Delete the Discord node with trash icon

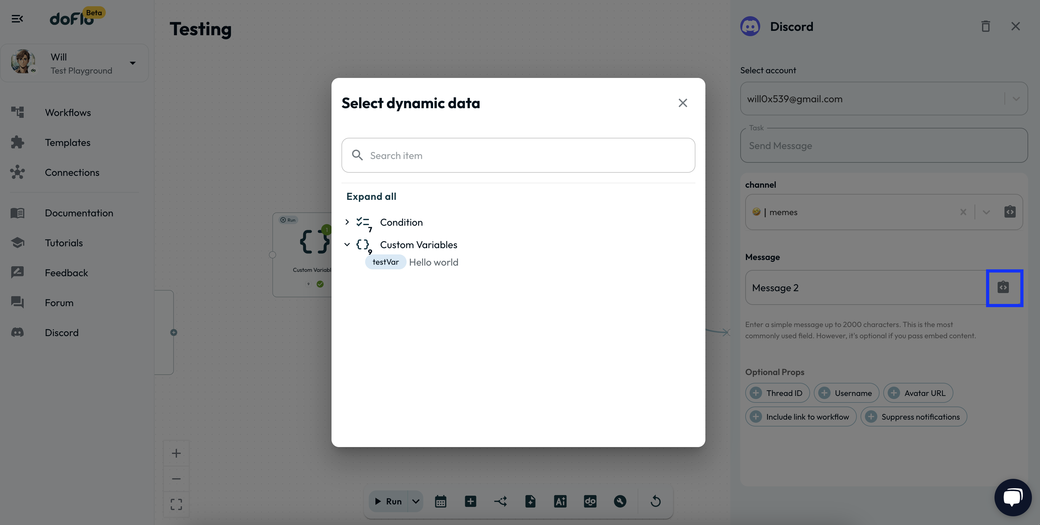pyautogui.click(x=985, y=26)
